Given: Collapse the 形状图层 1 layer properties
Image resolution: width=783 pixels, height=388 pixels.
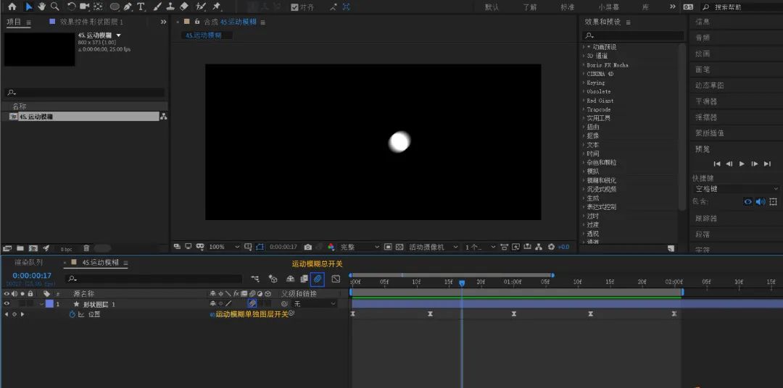Looking at the screenshot, I should [x=42, y=304].
